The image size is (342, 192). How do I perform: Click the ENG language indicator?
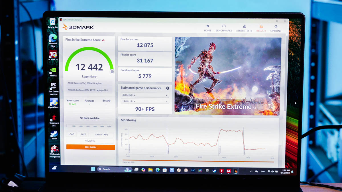point(263,172)
